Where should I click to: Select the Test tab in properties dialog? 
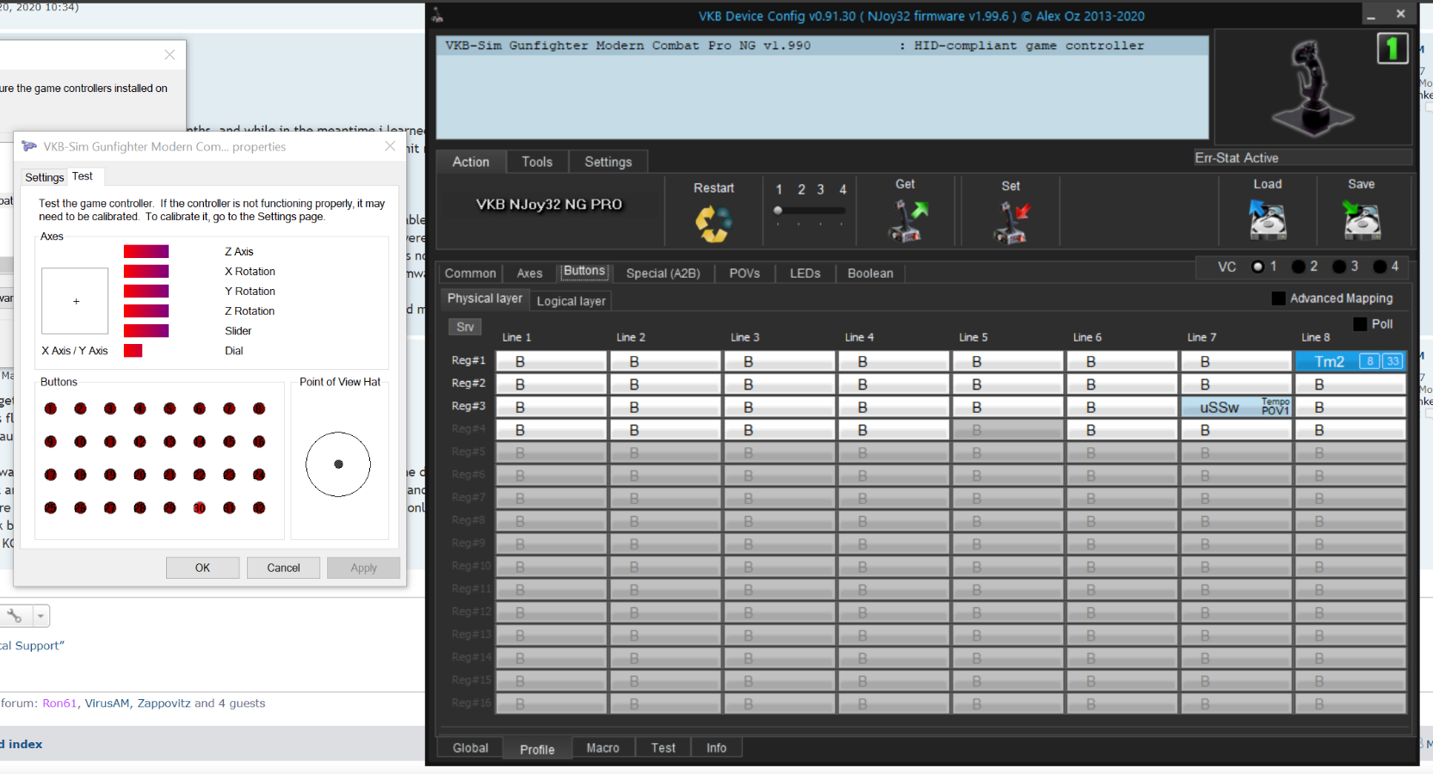[83, 176]
